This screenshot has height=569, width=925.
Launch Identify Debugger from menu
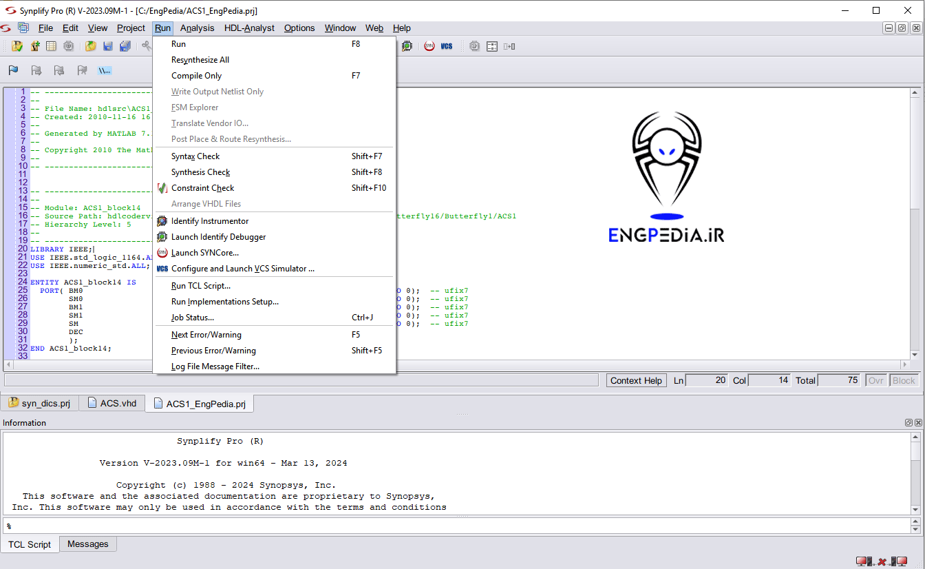point(275,237)
